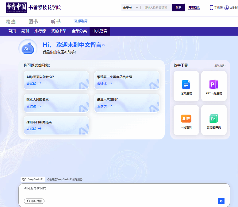Click the search keyword input field
The height and width of the screenshot is (207, 238).
tap(156, 8)
